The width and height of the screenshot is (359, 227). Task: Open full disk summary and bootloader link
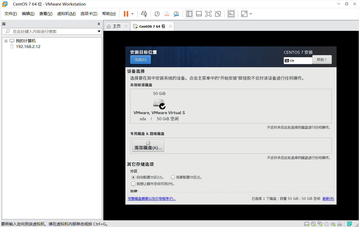pos(152,199)
